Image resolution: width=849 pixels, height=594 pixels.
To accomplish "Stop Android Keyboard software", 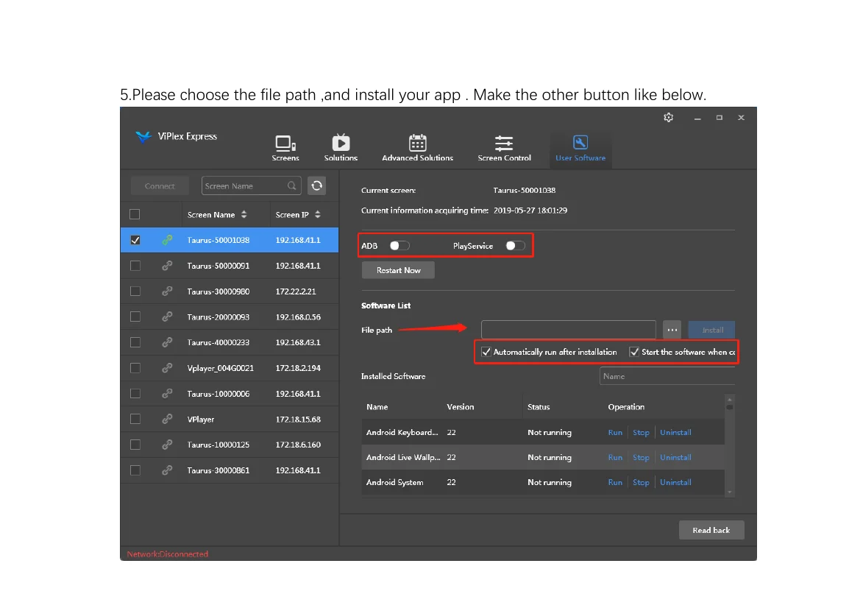I will point(641,432).
